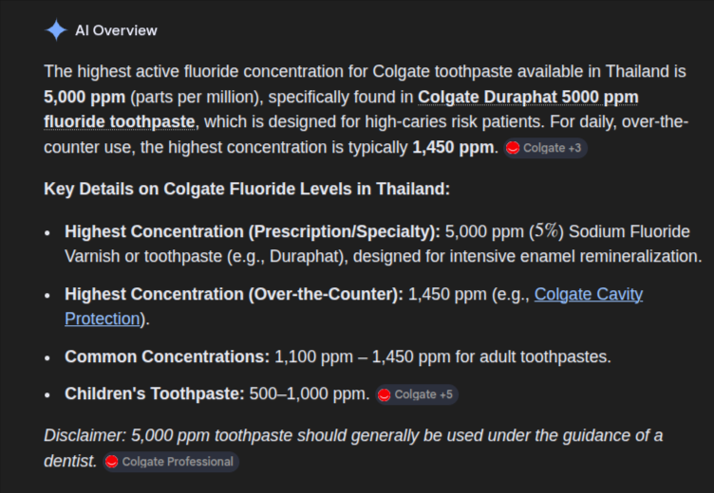The image size is (714, 493).
Task: Click the "AI Overview" heading label
Action: point(117,30)
